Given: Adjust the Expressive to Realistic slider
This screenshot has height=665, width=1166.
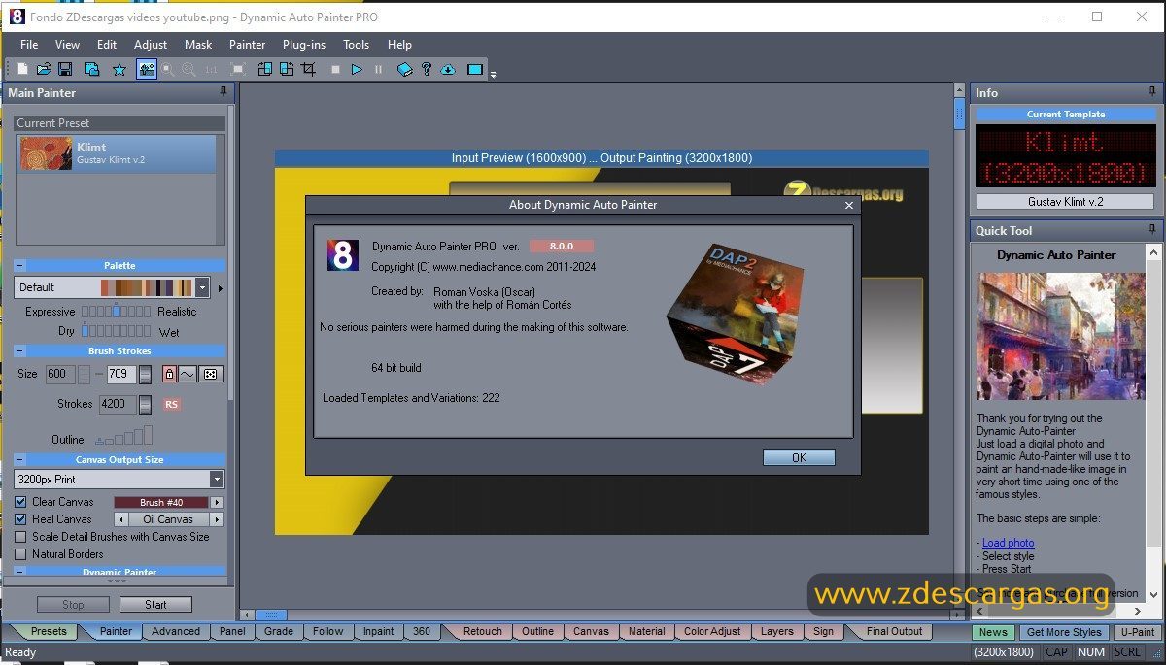Looking at the screenshot, I should click(x=116, y=312).
